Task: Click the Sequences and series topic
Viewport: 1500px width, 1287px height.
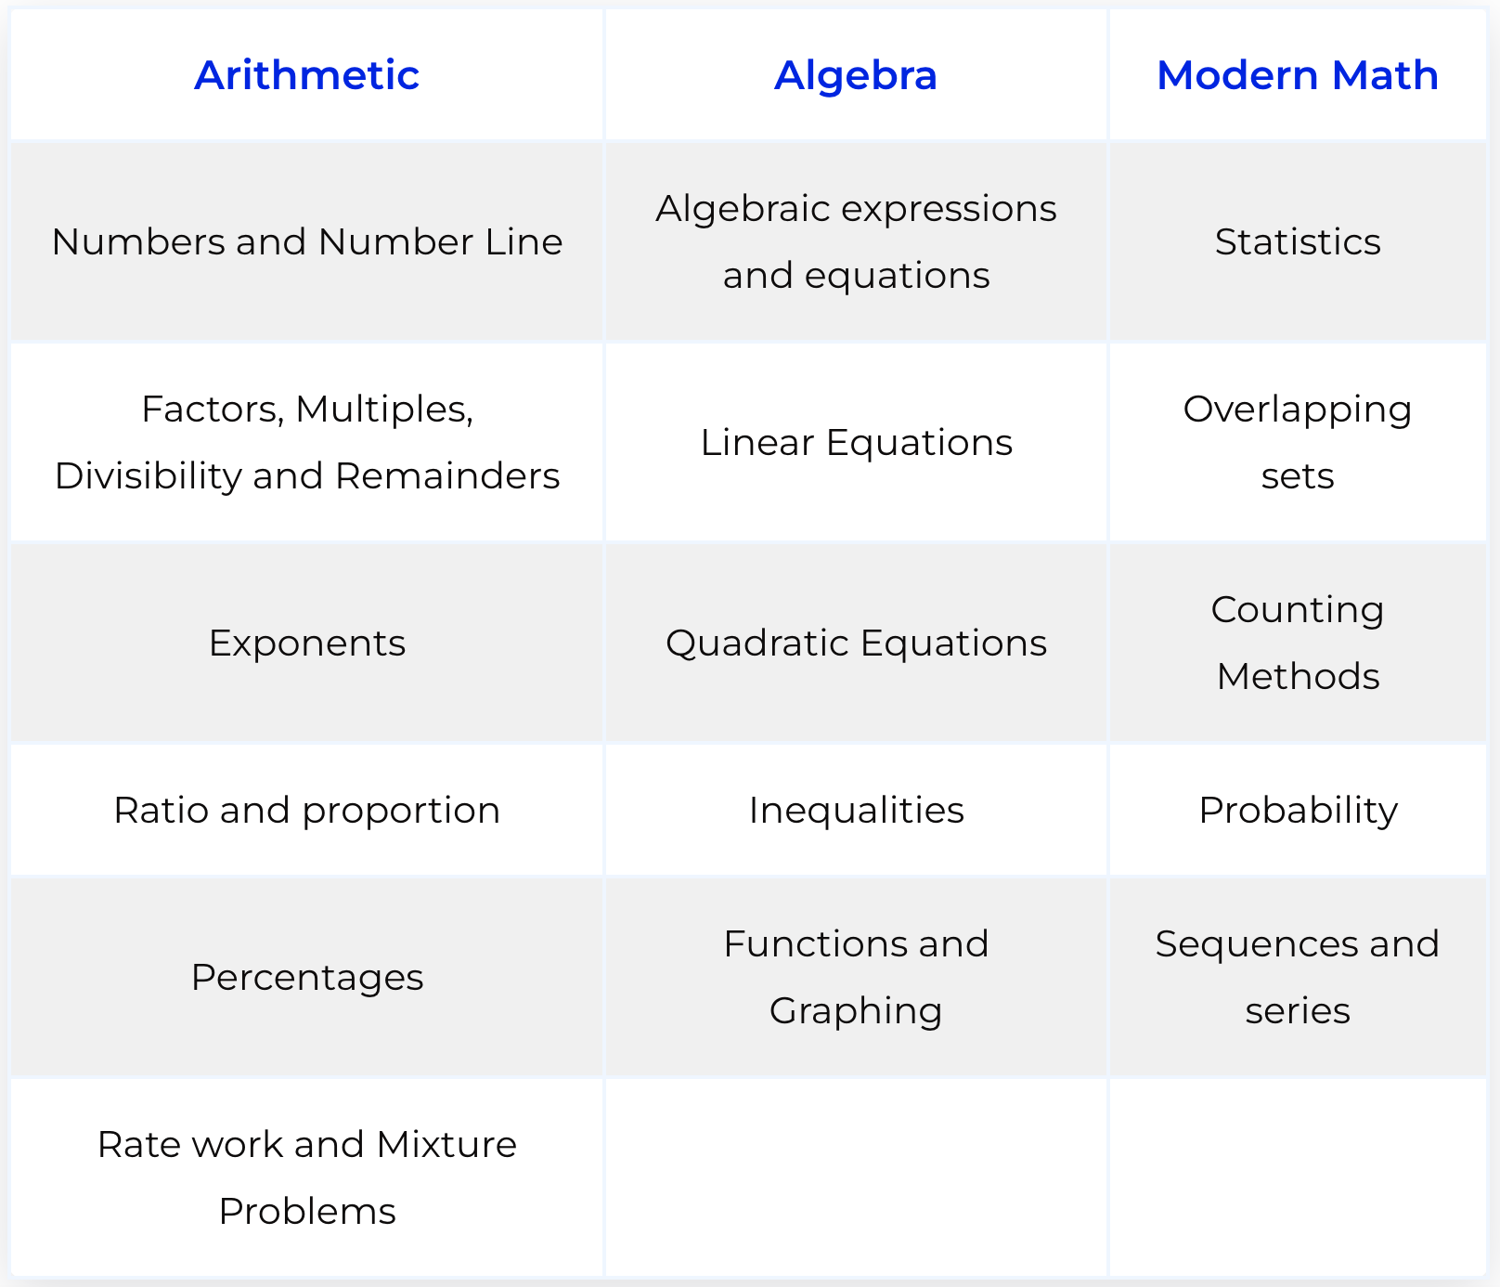Action: 1297,977
